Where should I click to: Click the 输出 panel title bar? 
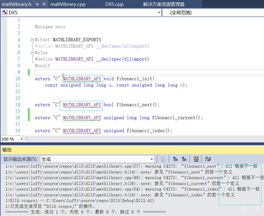[x=132, y=150]
